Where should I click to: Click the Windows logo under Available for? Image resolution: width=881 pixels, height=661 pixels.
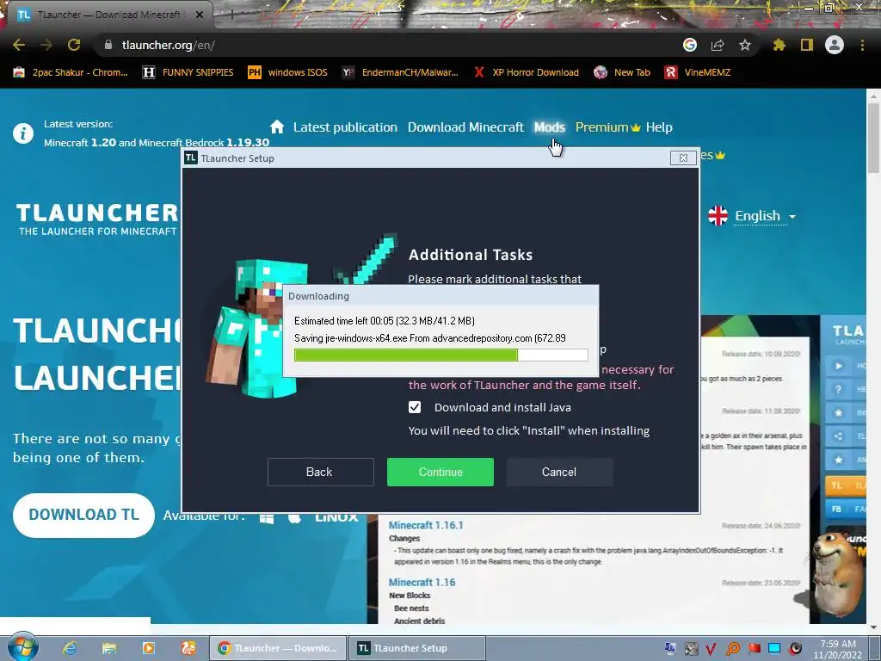pyautogui.click(x=267, y=517)
